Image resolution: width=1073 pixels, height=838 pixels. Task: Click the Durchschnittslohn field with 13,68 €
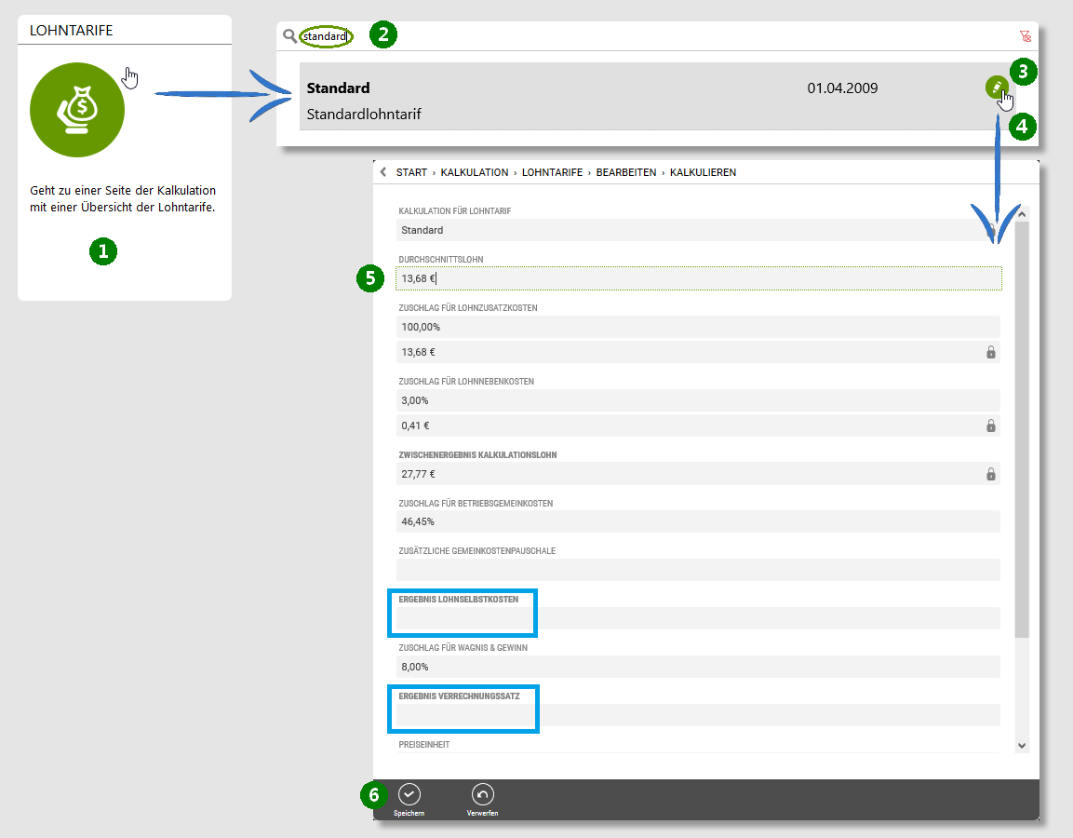coord(698,278)
